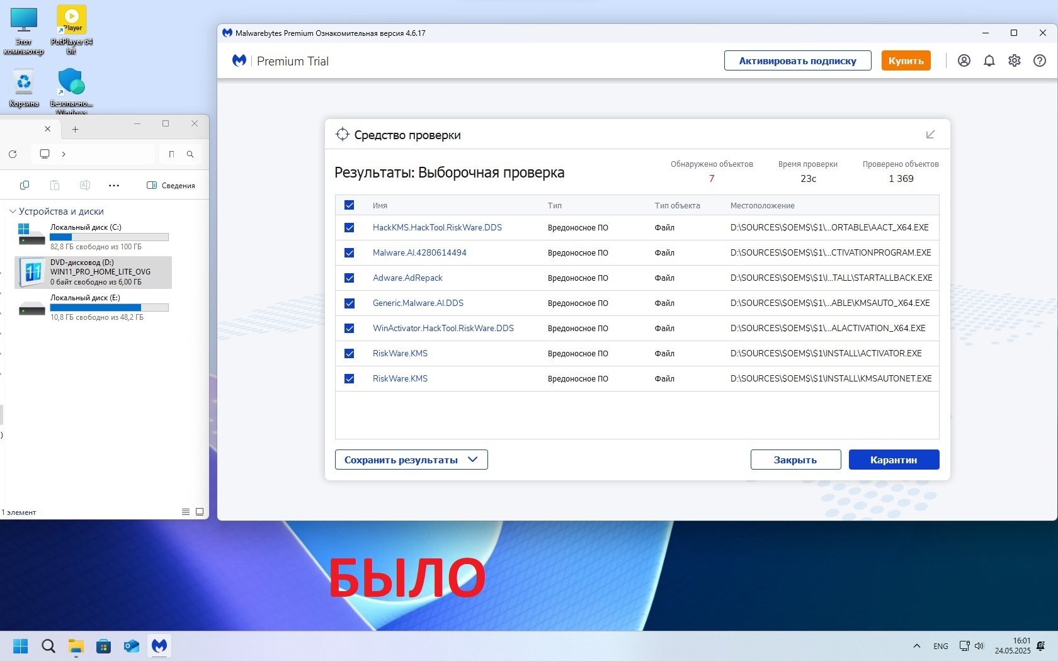
Task: Open the Explorer more options ellipsis
Action: pyautogui.click(x=114, y=186)
